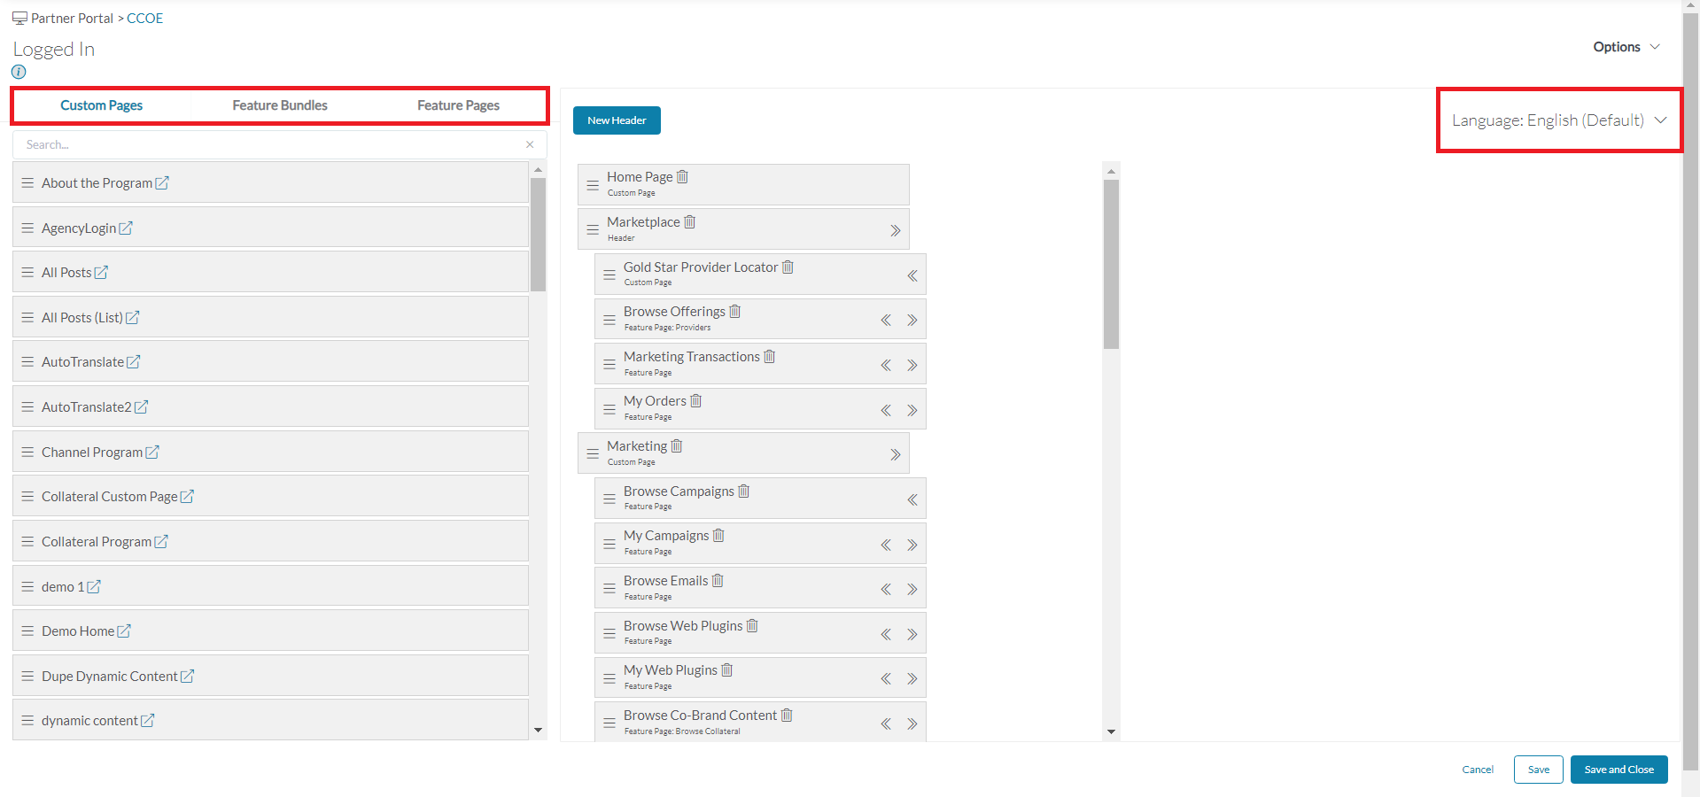Switch to the Feature Bundles tab
1700x797 pixels.
tap(279, 104)
